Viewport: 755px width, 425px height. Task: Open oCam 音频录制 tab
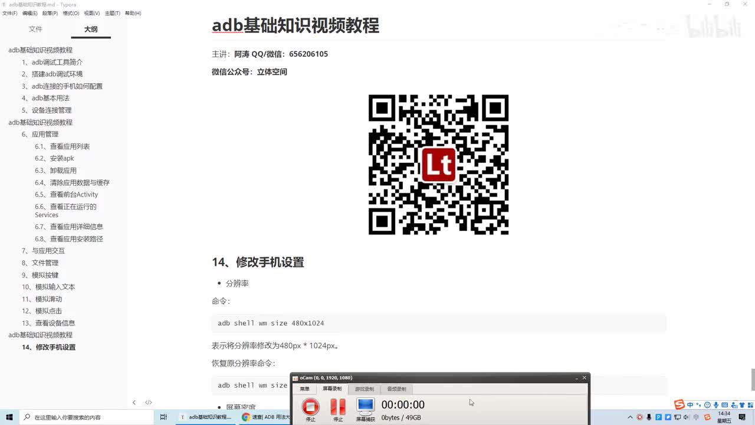(x=396, y=389)
